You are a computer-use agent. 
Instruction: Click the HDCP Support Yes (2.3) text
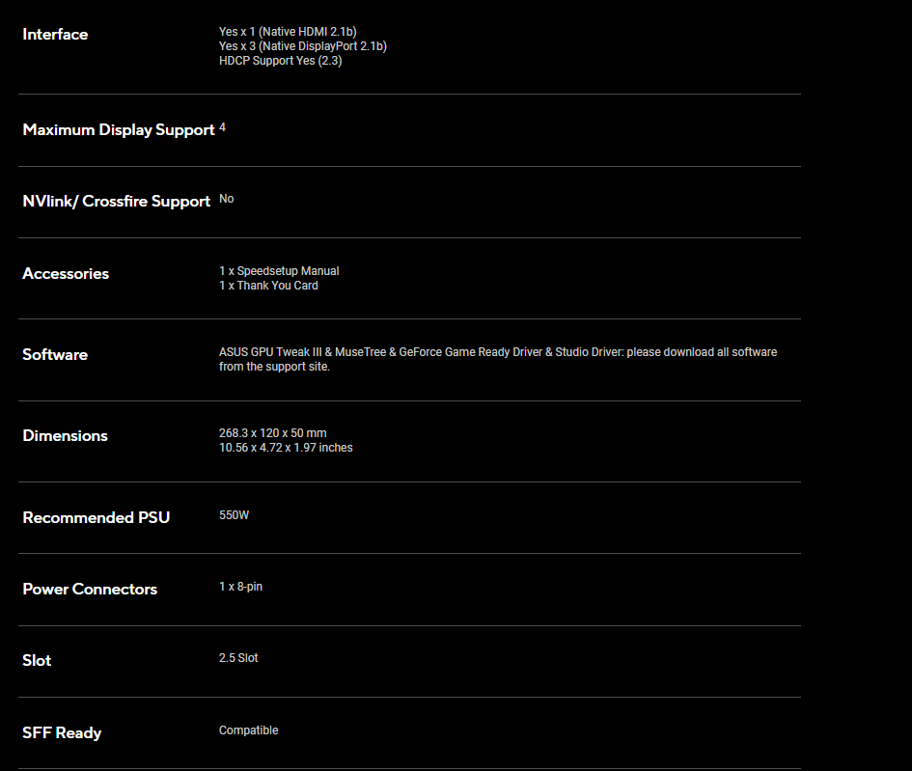coord(280,61)
